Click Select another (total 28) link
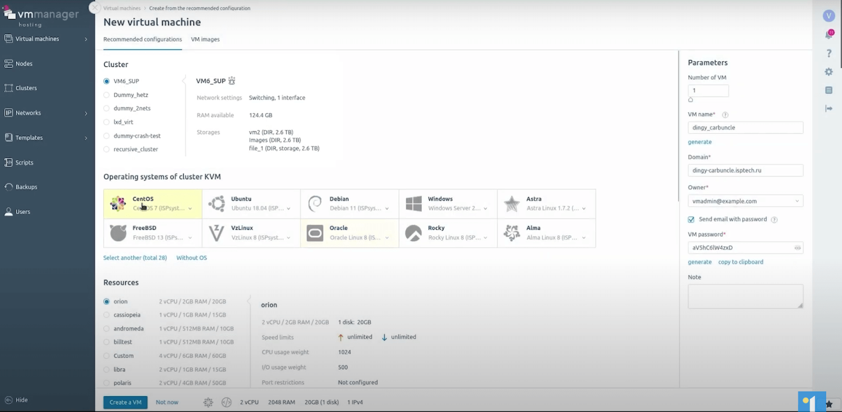The height and width of the screenshot is (412, 842). 135,258
